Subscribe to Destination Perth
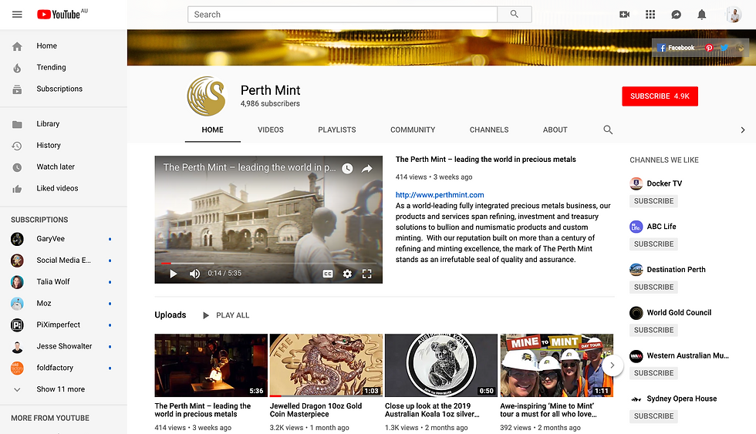This screenshot has width=756, height=434. pos(654,287)
